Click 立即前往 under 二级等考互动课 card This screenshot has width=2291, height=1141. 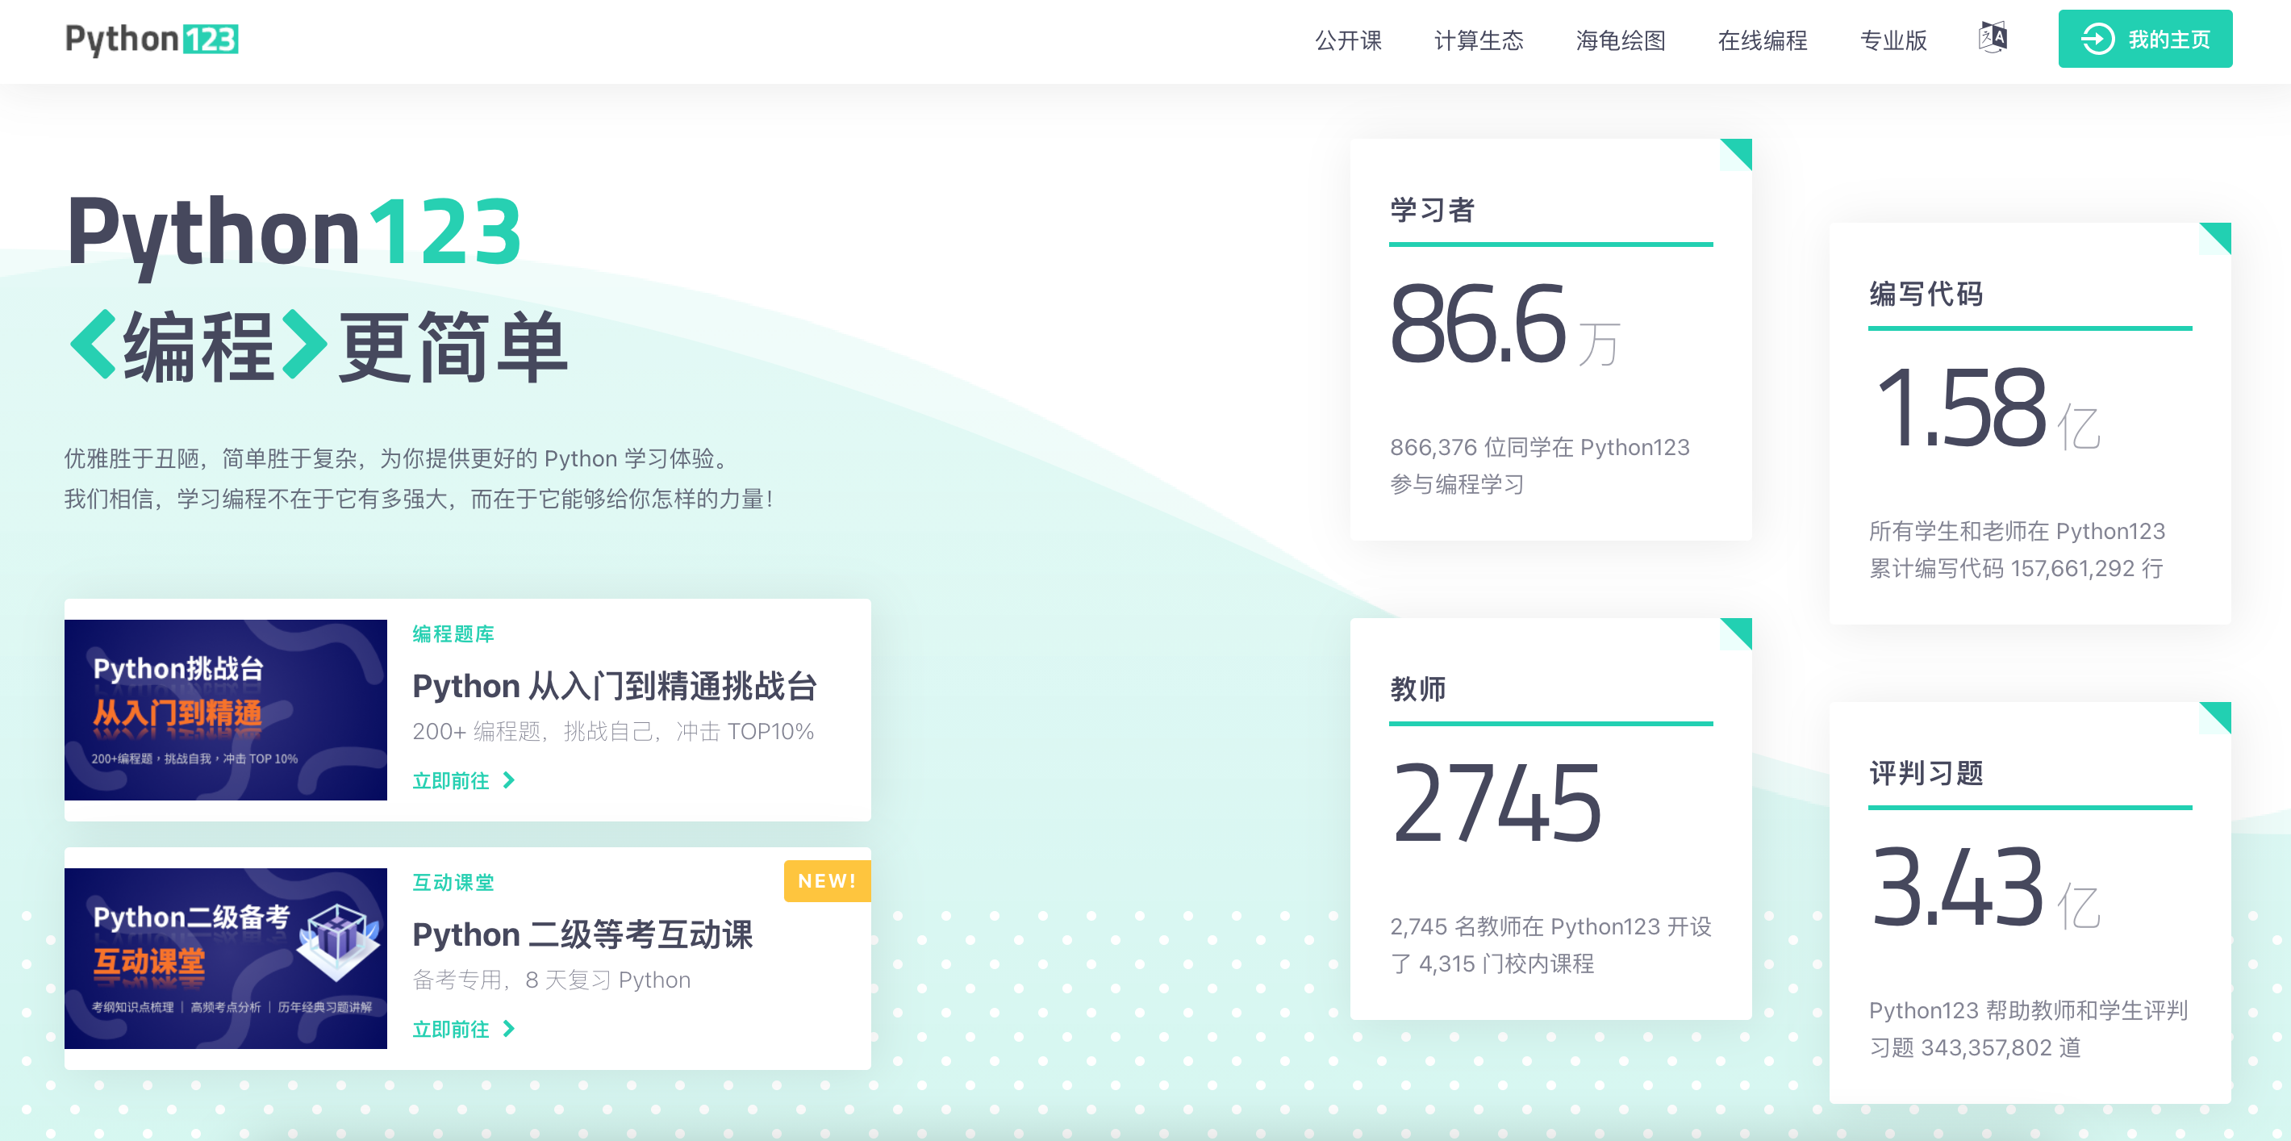pyautogui.click(x=451, y=1028)
